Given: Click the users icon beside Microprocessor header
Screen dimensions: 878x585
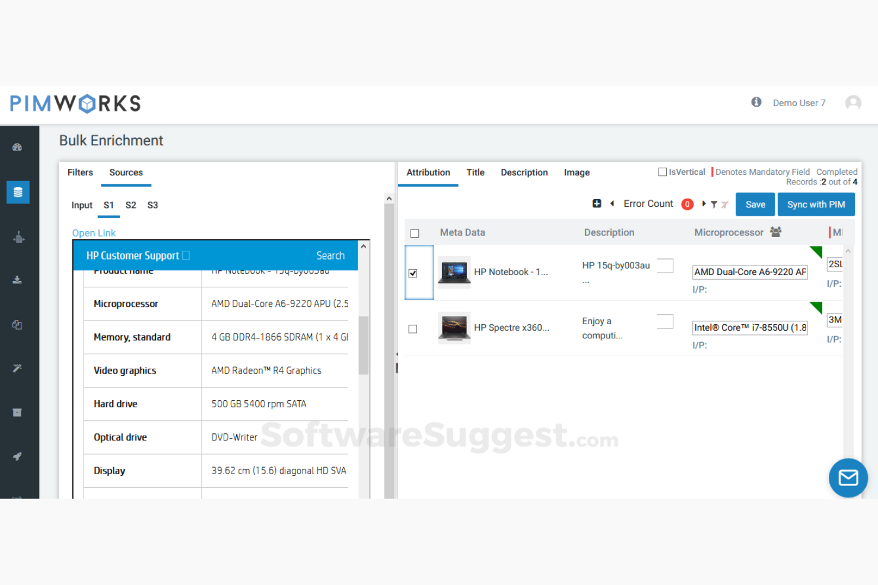Looking at the screenshot, I should point(775,232).
